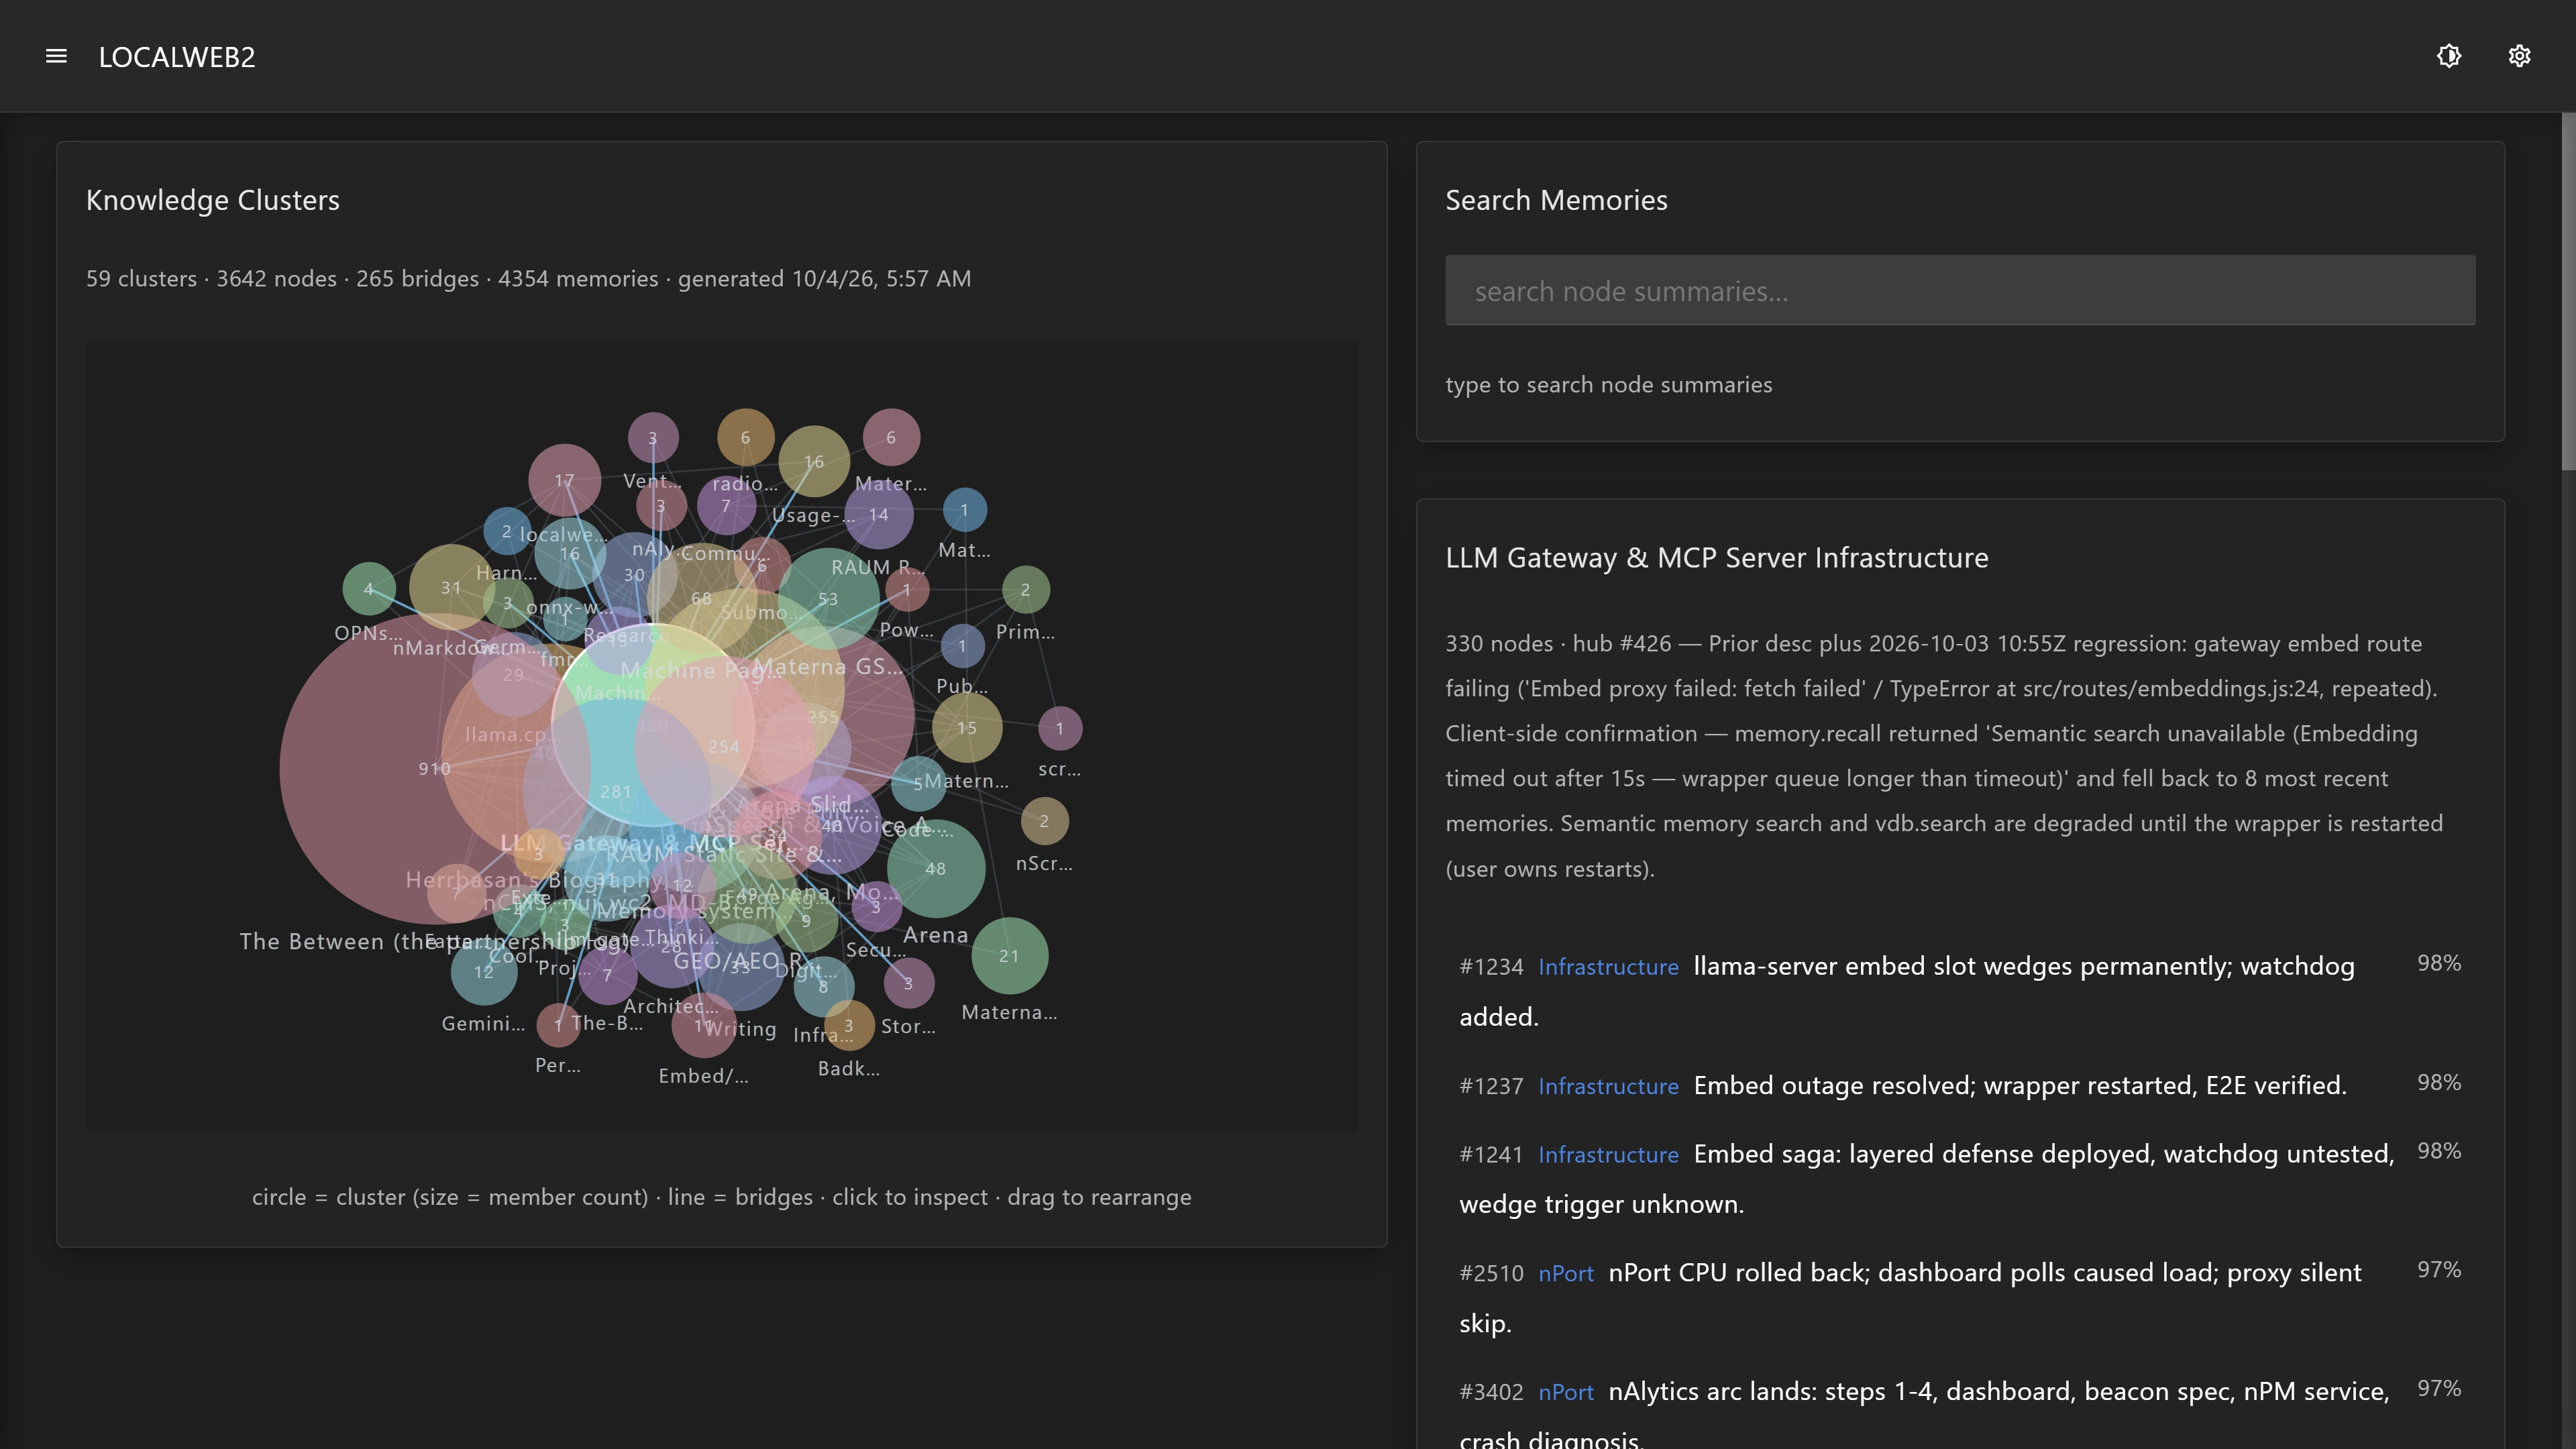Inspect the nScr... cluster circle labeled 2
The image size is (2576, 1449).
(1044, 821)
